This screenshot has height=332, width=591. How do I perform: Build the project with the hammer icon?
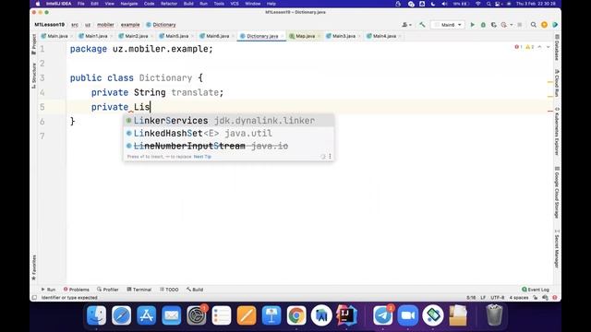(422, 25)
